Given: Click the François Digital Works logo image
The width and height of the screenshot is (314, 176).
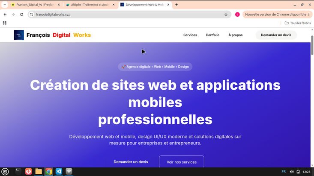Looking at the screenshot, I should (x=19, y=35).
